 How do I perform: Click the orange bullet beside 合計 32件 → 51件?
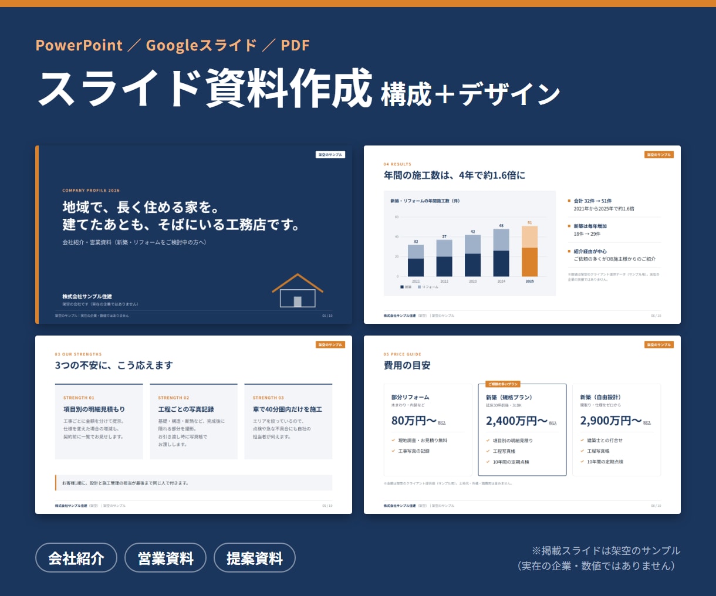pyautogui.click(x=569, y=201)
